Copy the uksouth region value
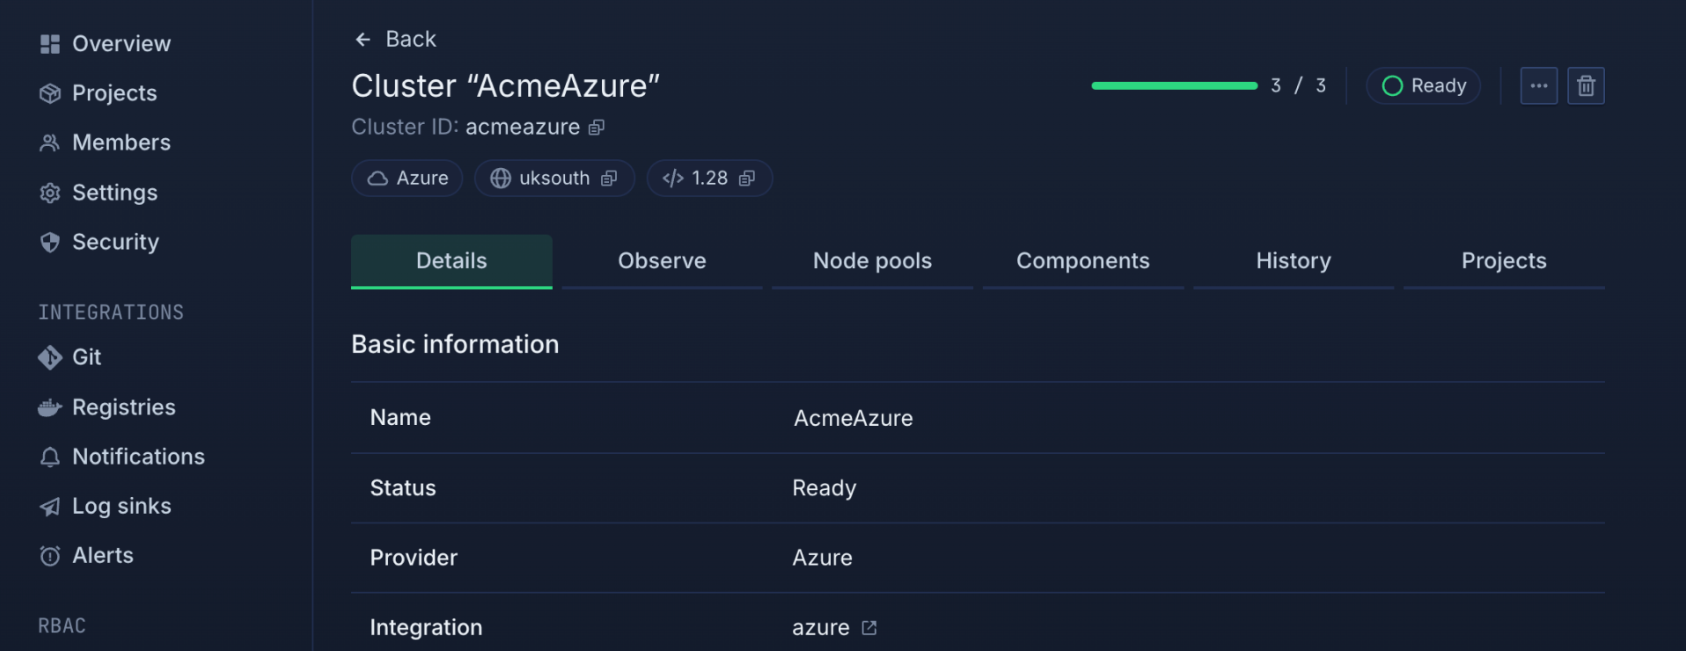This screenshot has width=1686, height=651. (x=609, y=178)
